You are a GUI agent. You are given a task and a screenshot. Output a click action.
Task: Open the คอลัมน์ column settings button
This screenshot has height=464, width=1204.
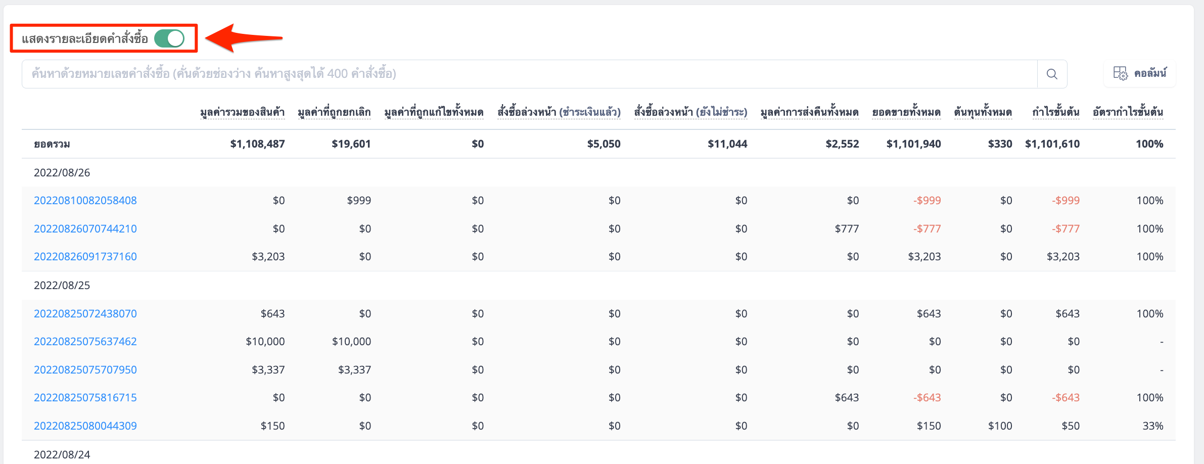[1140, 74]
